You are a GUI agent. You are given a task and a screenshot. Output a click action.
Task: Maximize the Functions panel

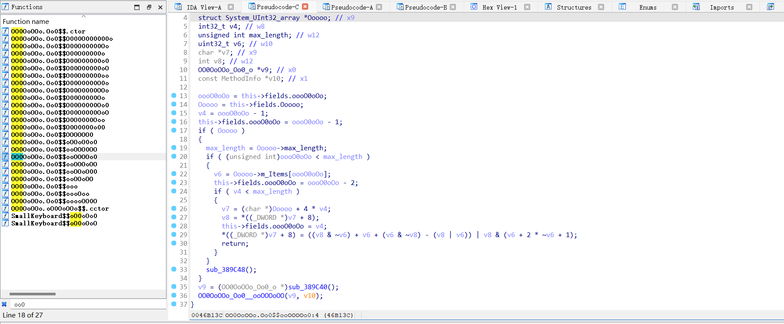pos(137,7)
